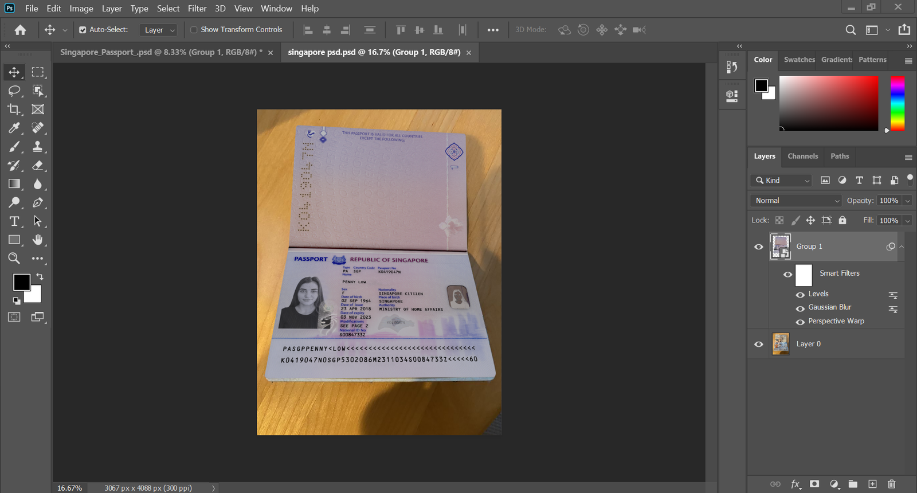
Task: Open the Fill dropdown arrow
Action: tap(907, 221)
